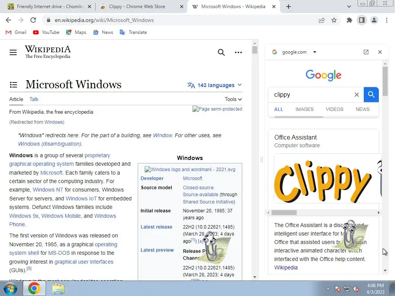Expand the 143 languages dropdown
The height and width of the screenshot is (296, 395).
point(214,85)
